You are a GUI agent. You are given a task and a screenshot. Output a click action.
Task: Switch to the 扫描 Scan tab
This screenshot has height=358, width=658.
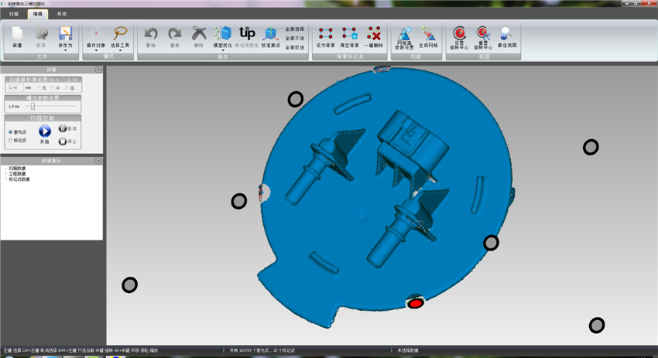(14, 14)
